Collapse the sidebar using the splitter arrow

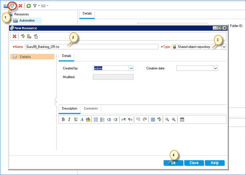(56, 102)
